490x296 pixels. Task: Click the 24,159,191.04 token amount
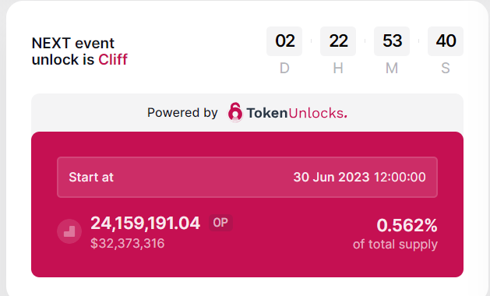146,224
